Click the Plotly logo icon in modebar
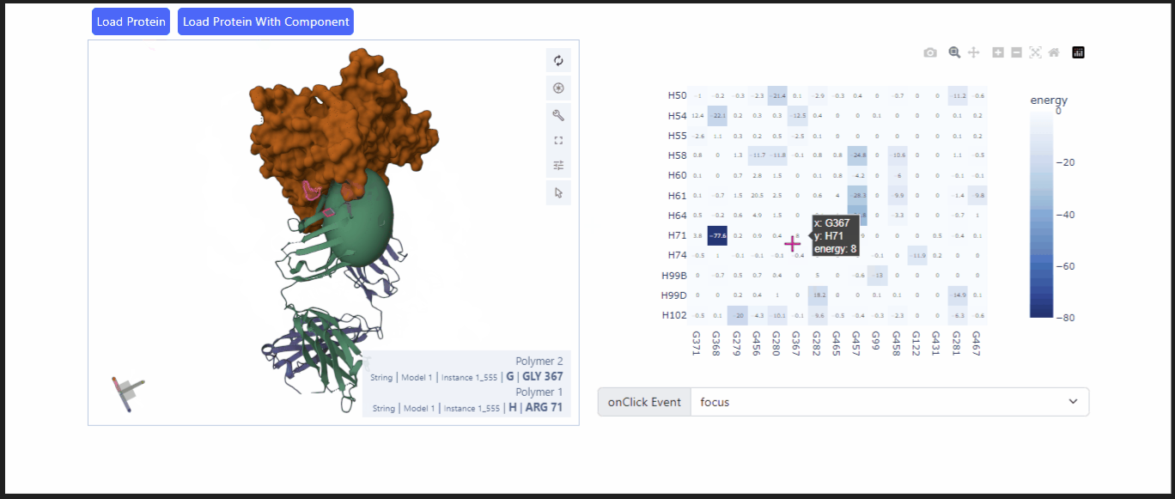This screenshot has height=499, width=1175. click(1079, 52)
